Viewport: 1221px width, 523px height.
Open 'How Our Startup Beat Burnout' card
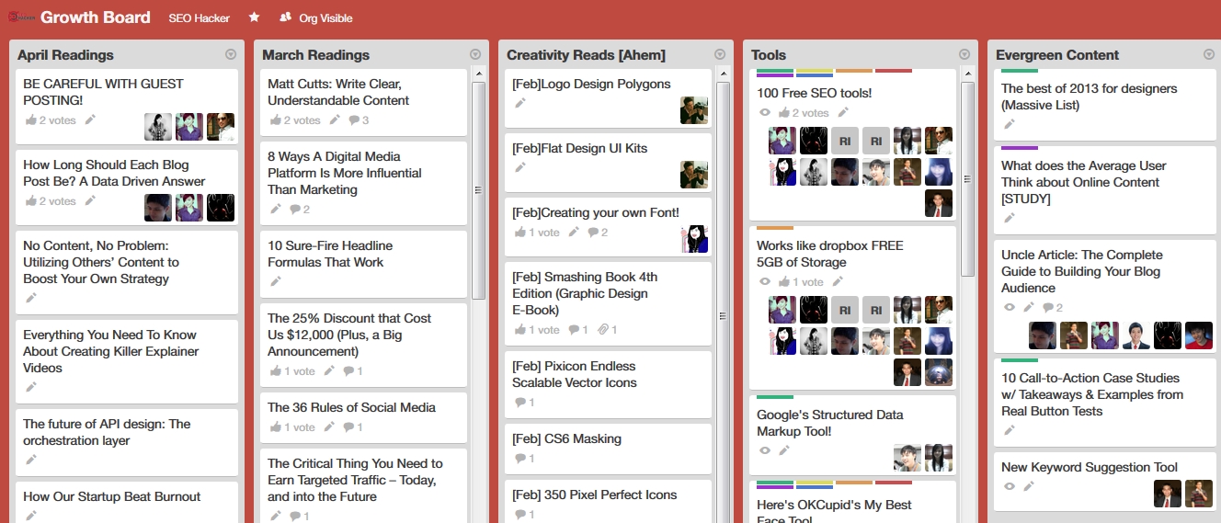tap(111, 496)
